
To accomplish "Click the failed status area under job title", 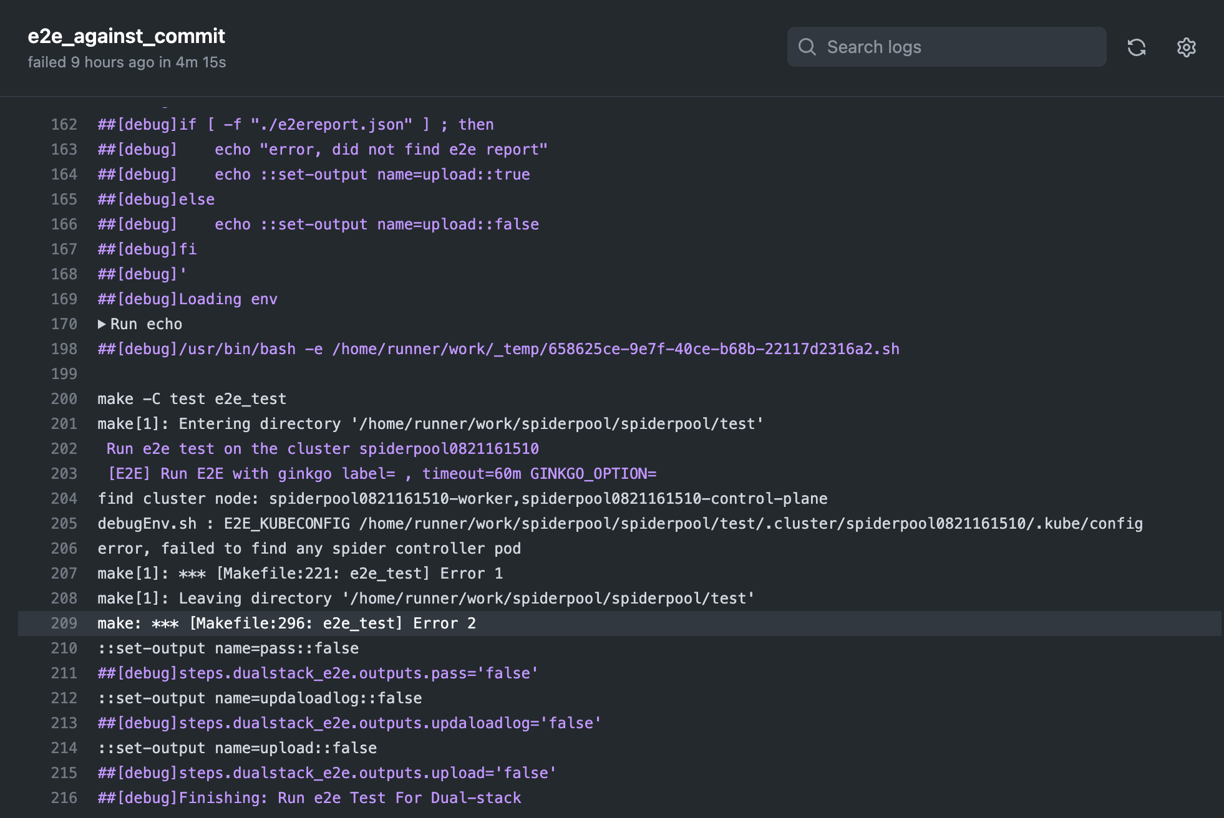I will (127, 62).
